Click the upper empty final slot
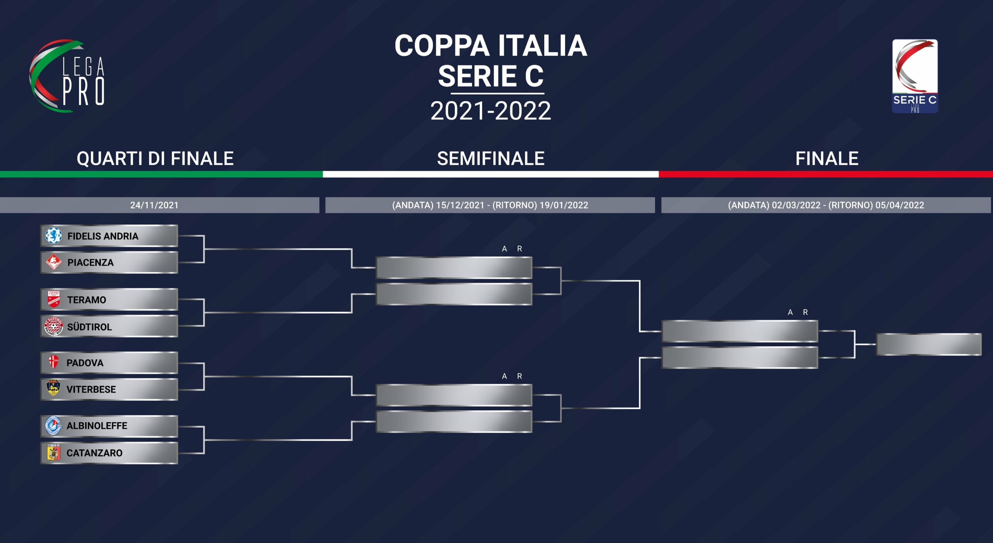This screenshot has height=543, width=993. (x=740, y=331)
